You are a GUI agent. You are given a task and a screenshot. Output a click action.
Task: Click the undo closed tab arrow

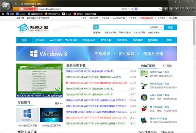16,4
